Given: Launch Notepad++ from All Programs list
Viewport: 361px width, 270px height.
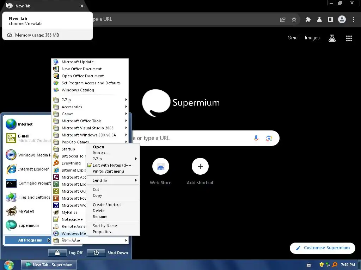Looking at the screenshot, I should click(69, 219).
